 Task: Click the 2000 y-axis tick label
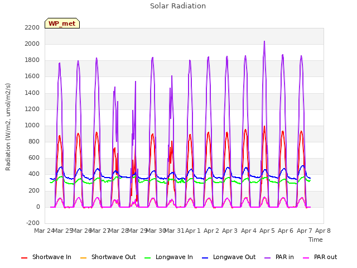point(32,44)
